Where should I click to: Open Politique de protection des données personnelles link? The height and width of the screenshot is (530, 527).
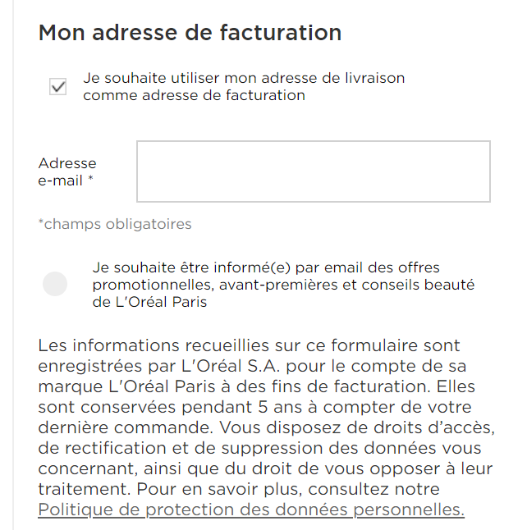coord(251,509)
